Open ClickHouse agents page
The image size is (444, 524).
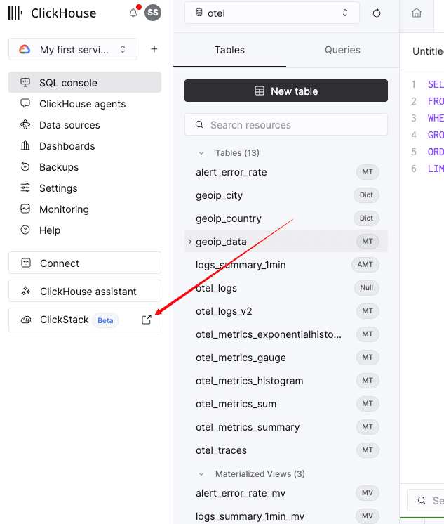[85, 103]
